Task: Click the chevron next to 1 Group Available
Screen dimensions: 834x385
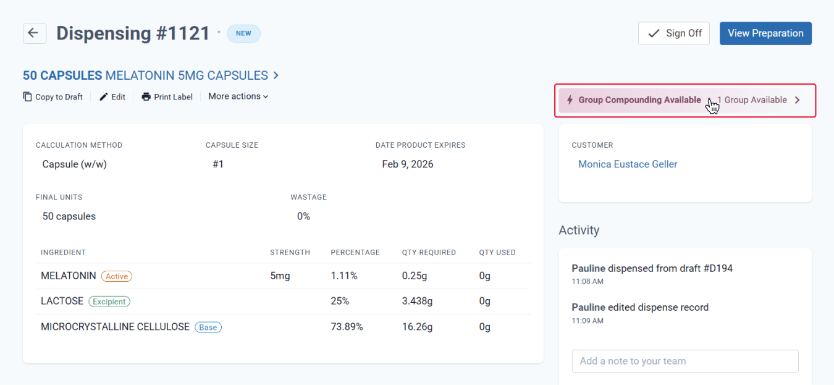Action: [x=797, y=100]
